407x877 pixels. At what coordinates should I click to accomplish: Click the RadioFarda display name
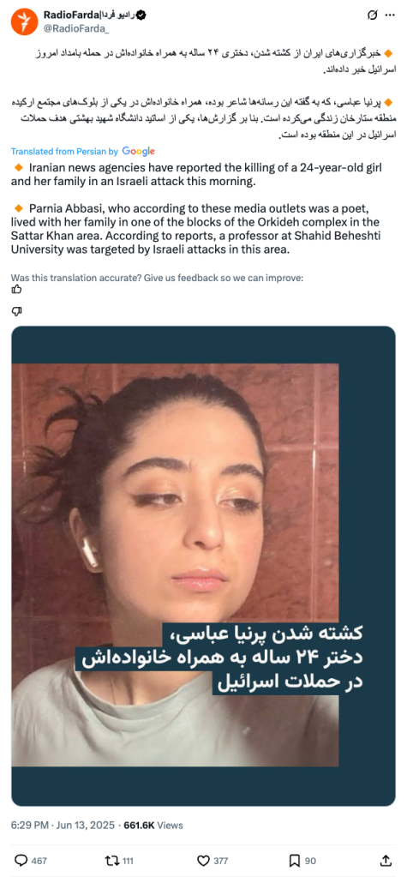click(89, 15)
